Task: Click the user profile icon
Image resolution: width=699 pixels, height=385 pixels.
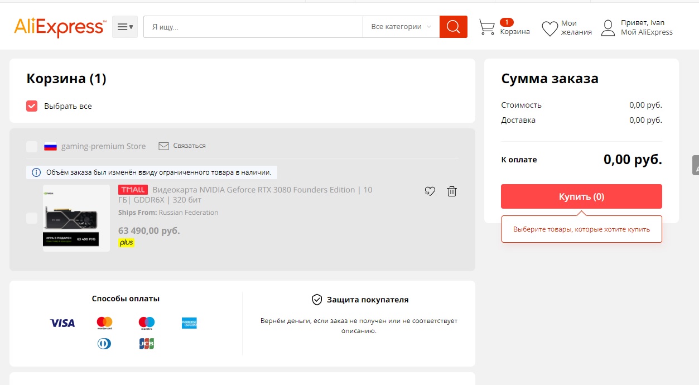Action: 608,28
